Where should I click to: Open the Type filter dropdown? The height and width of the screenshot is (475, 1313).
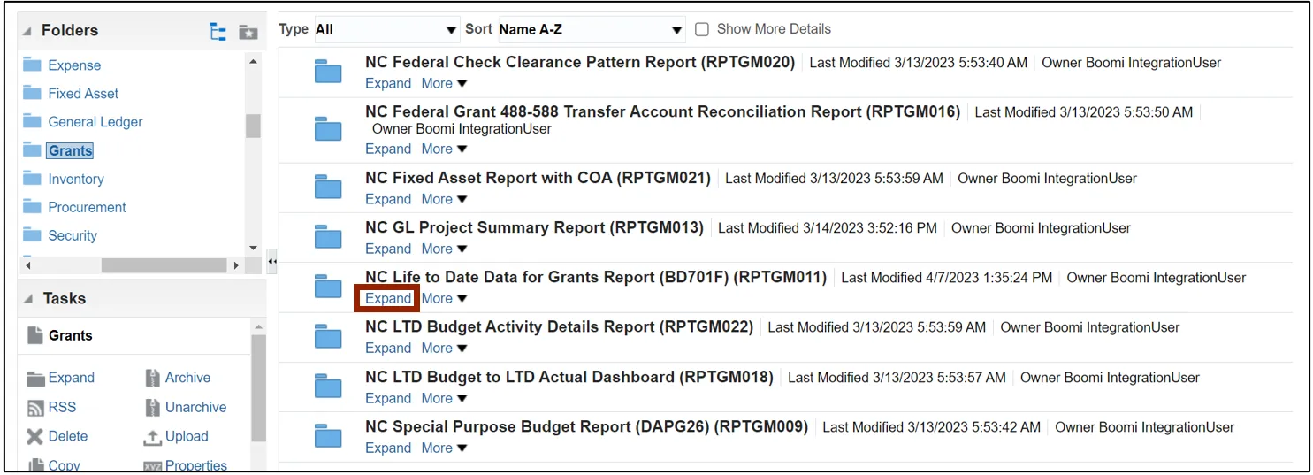point(387,30)
